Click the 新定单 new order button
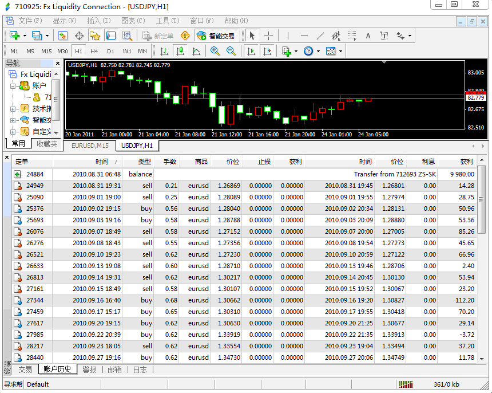The height and width of the screenshot is (393, 492). 158,36
